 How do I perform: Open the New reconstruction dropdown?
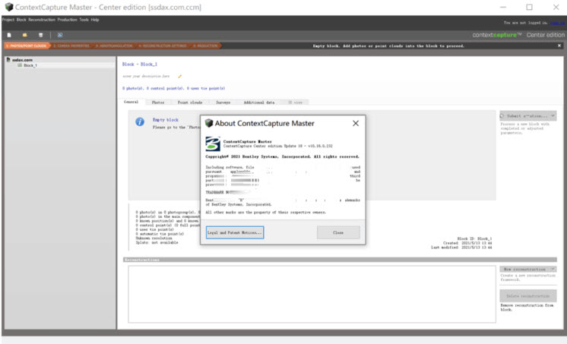coord(527,270)
